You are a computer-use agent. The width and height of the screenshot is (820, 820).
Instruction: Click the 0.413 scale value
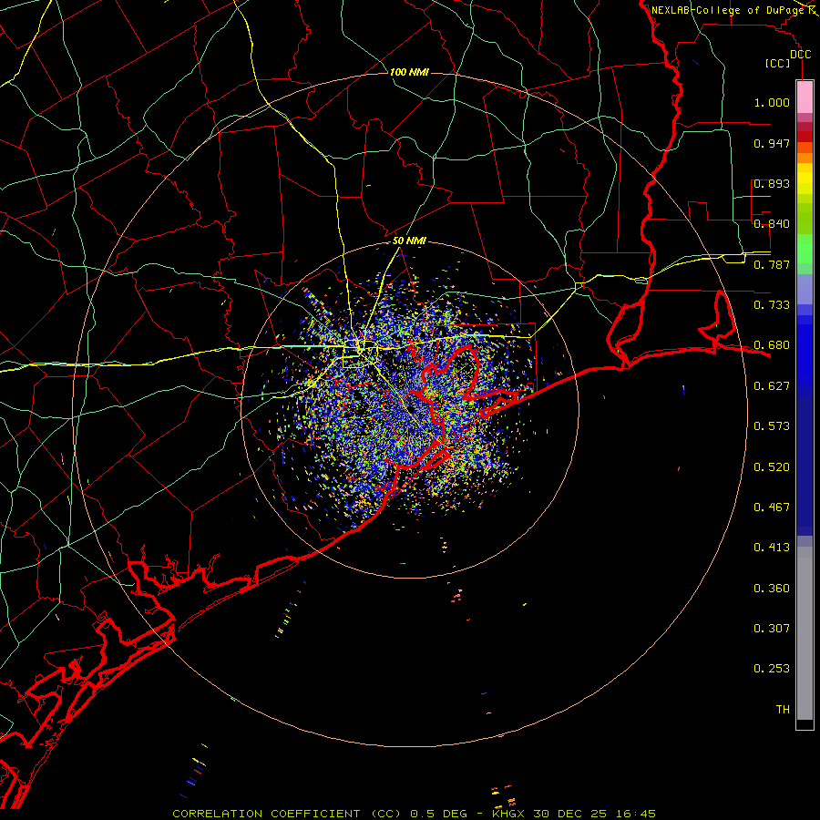[x=772, y=548]
